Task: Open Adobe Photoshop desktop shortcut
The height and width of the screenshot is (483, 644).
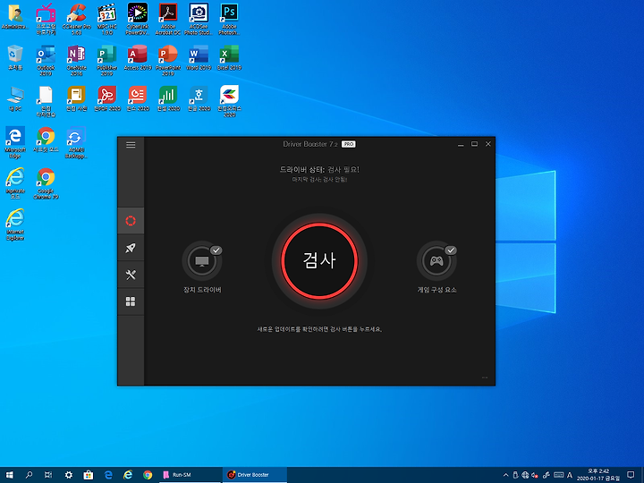Action: pos(229,19)
